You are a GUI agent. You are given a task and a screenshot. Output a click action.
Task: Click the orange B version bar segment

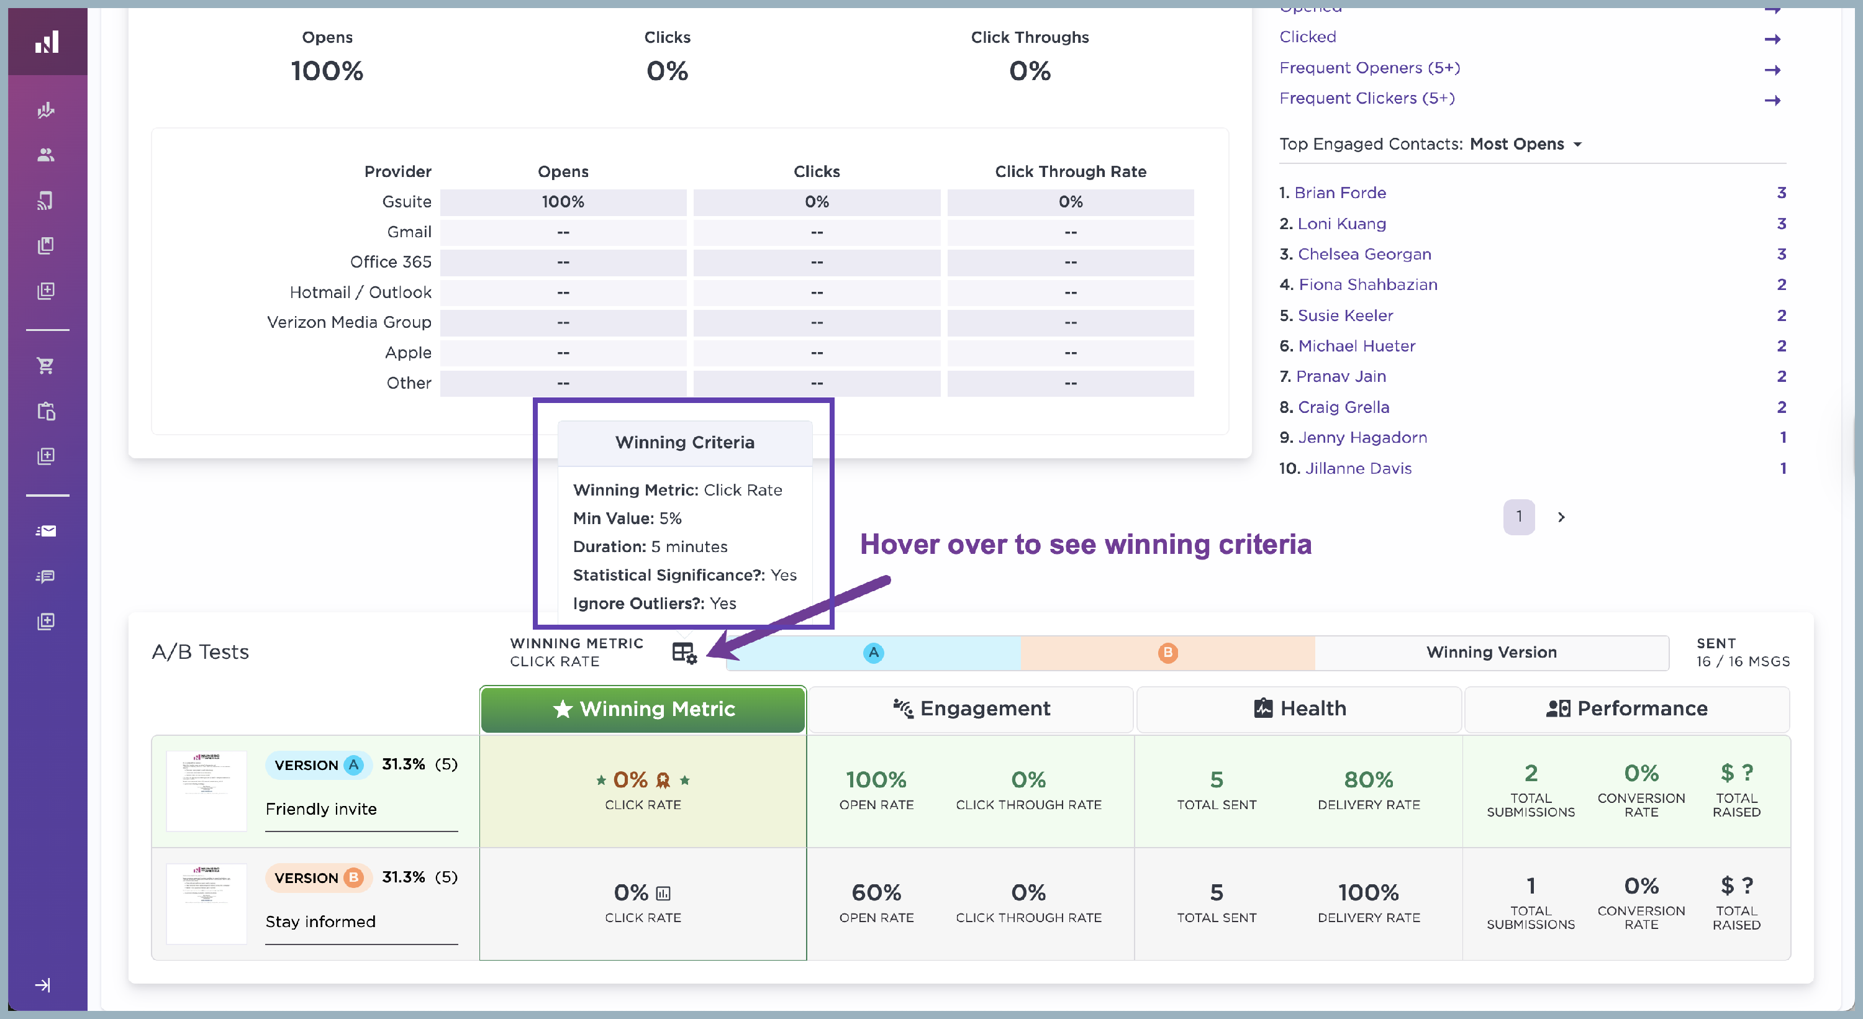[1167, 653]
